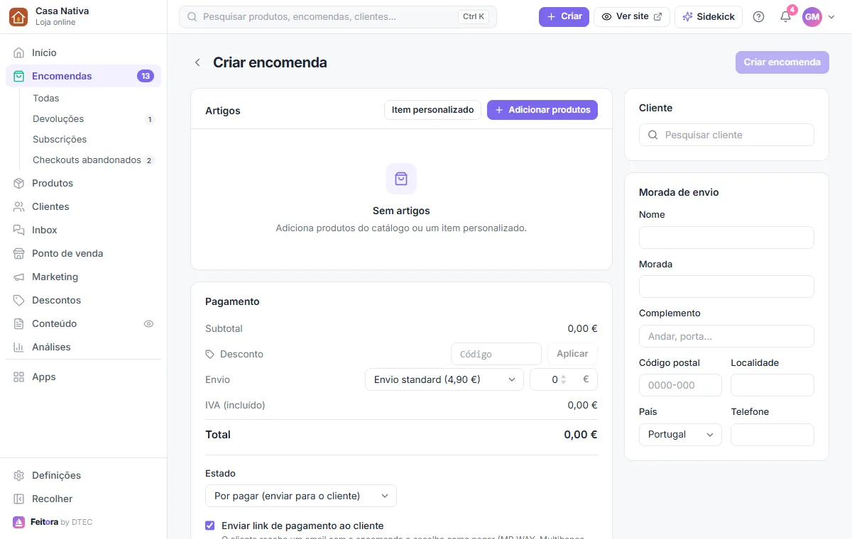852x539 pixels.
Task: Open the help question mark icon
Action: click(x=758, y=16)
